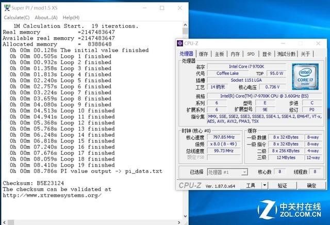
Task: Click scroll down arrow in Super PI
Action: coord(185,216)
